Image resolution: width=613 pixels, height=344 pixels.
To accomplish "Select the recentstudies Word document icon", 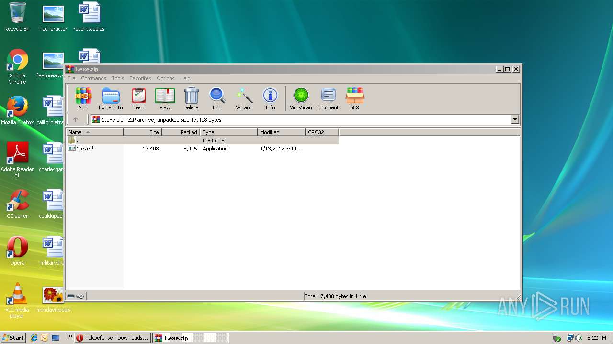I will pos(89,17).
